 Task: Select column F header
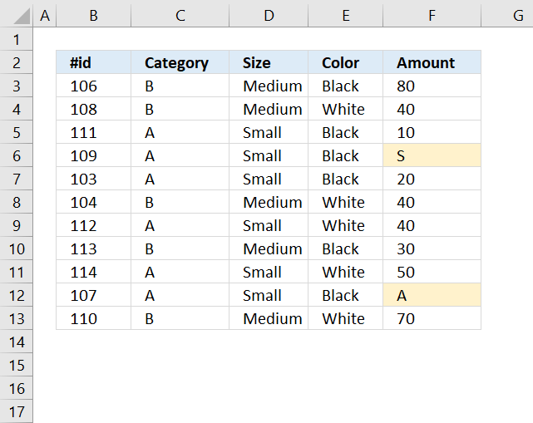(x=432, y=15)
